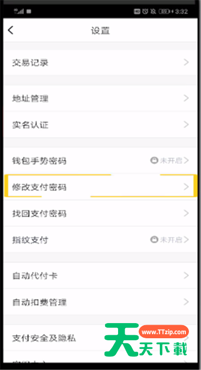201x370 pixels.
Task: Open highlighted 修改支付密码 option
Action: (100, 187)
